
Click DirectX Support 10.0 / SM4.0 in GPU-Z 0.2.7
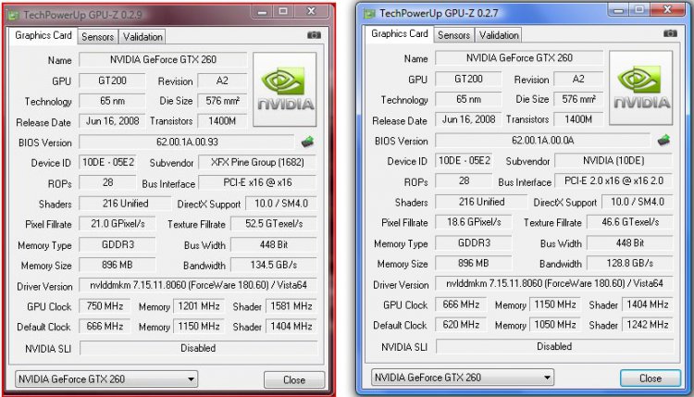[x=638, y=202]
